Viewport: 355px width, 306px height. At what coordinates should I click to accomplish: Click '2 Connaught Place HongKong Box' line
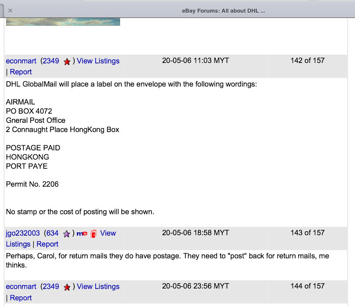tap(62, 130)
